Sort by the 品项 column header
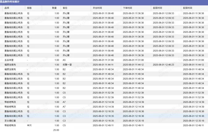The height and width of the screenshot is (132, 208). coord(7,7)
